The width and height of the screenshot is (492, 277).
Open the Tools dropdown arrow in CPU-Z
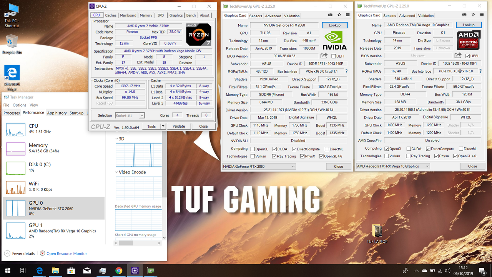click(x=163, y=126)
